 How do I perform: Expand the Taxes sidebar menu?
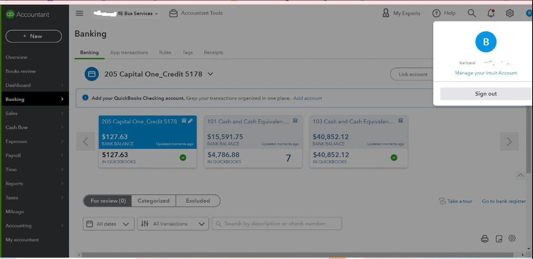pos(34,198)
